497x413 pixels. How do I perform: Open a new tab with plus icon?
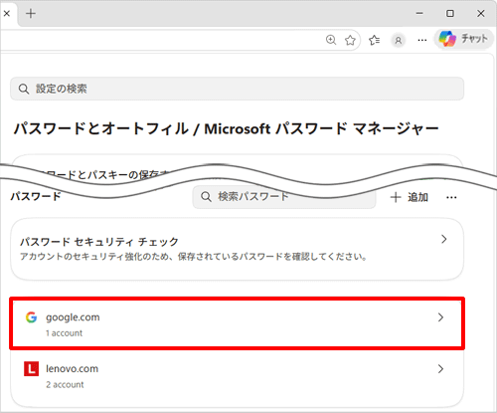point(31,14)
